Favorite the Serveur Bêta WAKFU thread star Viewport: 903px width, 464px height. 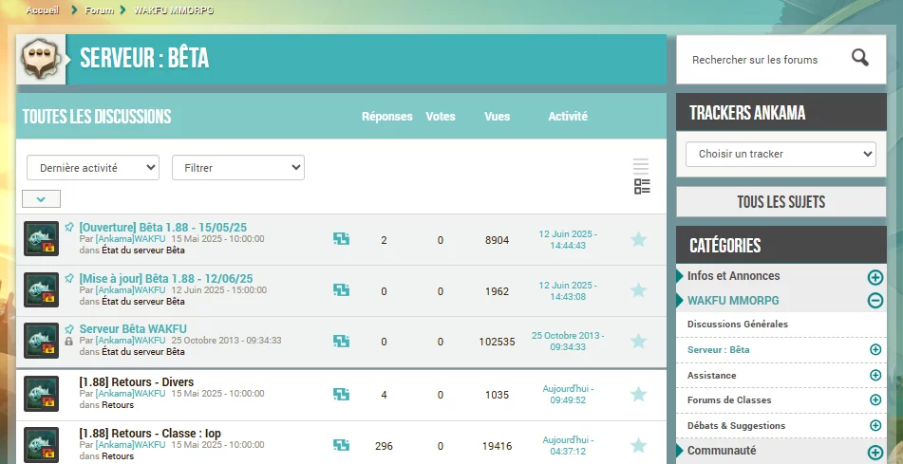click(x=638, y=342)
